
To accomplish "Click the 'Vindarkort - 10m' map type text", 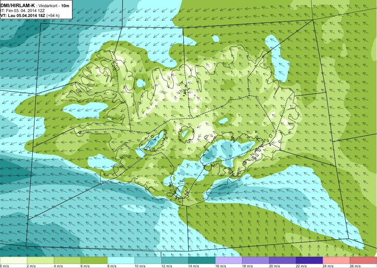I will click(53, 6).
